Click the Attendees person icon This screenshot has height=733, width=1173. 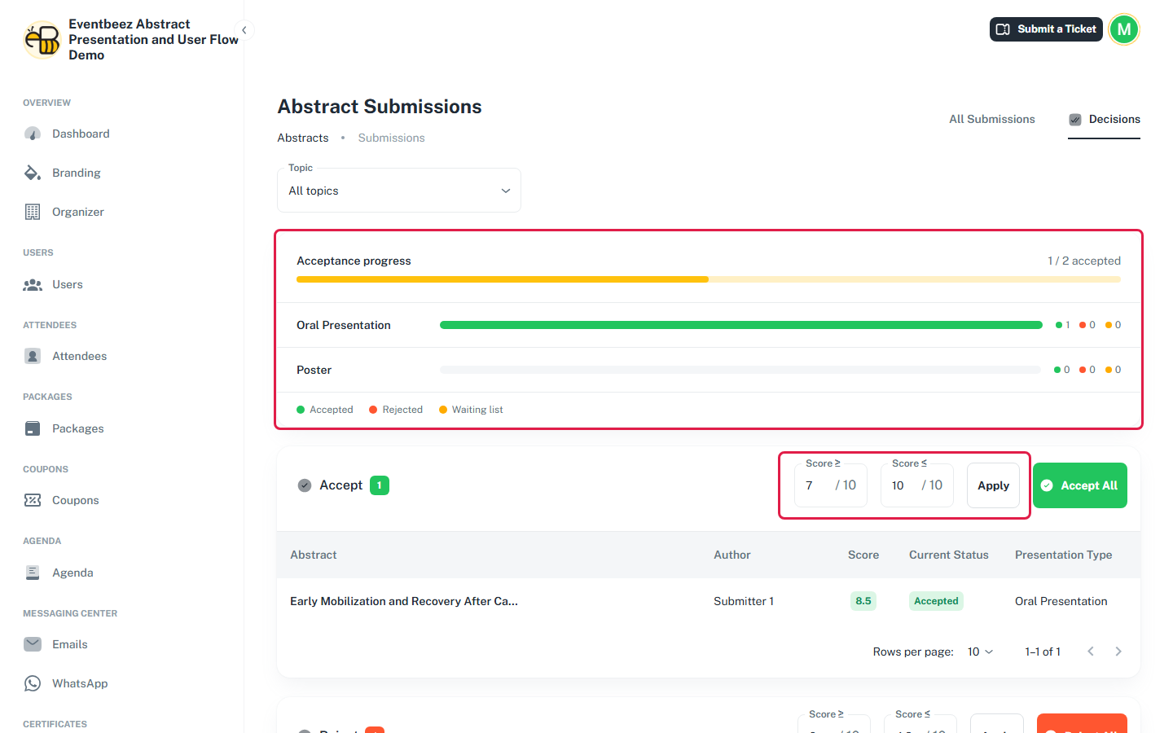click(x=33, y=356)
